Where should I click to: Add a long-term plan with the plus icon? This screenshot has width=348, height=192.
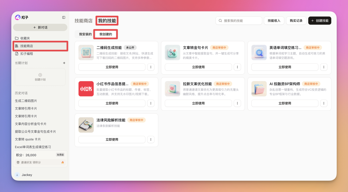pyautogui.click(x=64, y=63)
